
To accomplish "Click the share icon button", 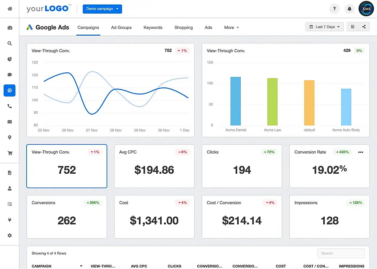I will tap(364, 27).
